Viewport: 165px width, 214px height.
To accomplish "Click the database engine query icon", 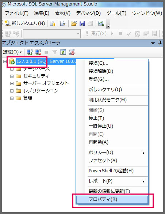I will [53, 23].
